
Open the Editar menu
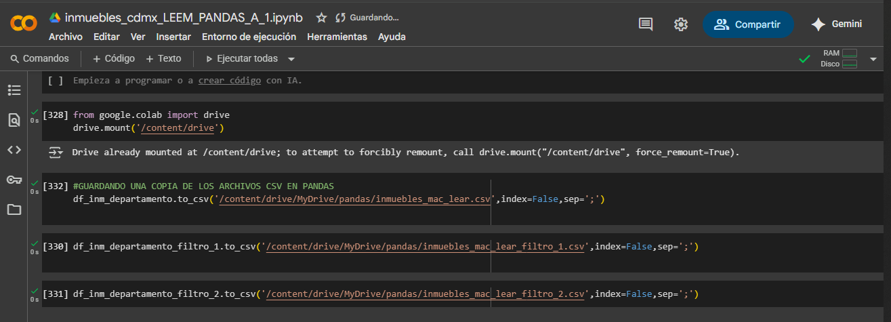(106, 37)
